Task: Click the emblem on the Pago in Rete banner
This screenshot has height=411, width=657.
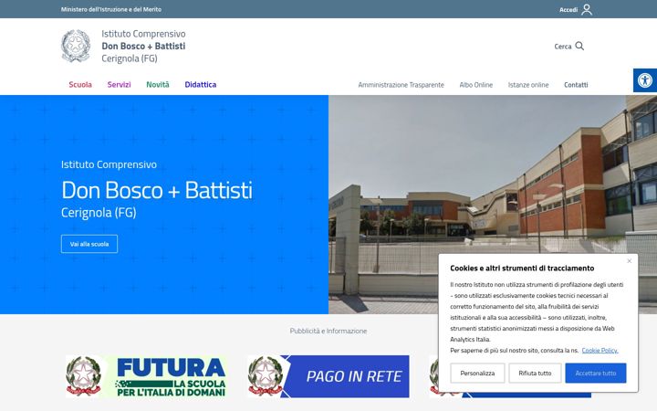Action: (x=266, y=376)
